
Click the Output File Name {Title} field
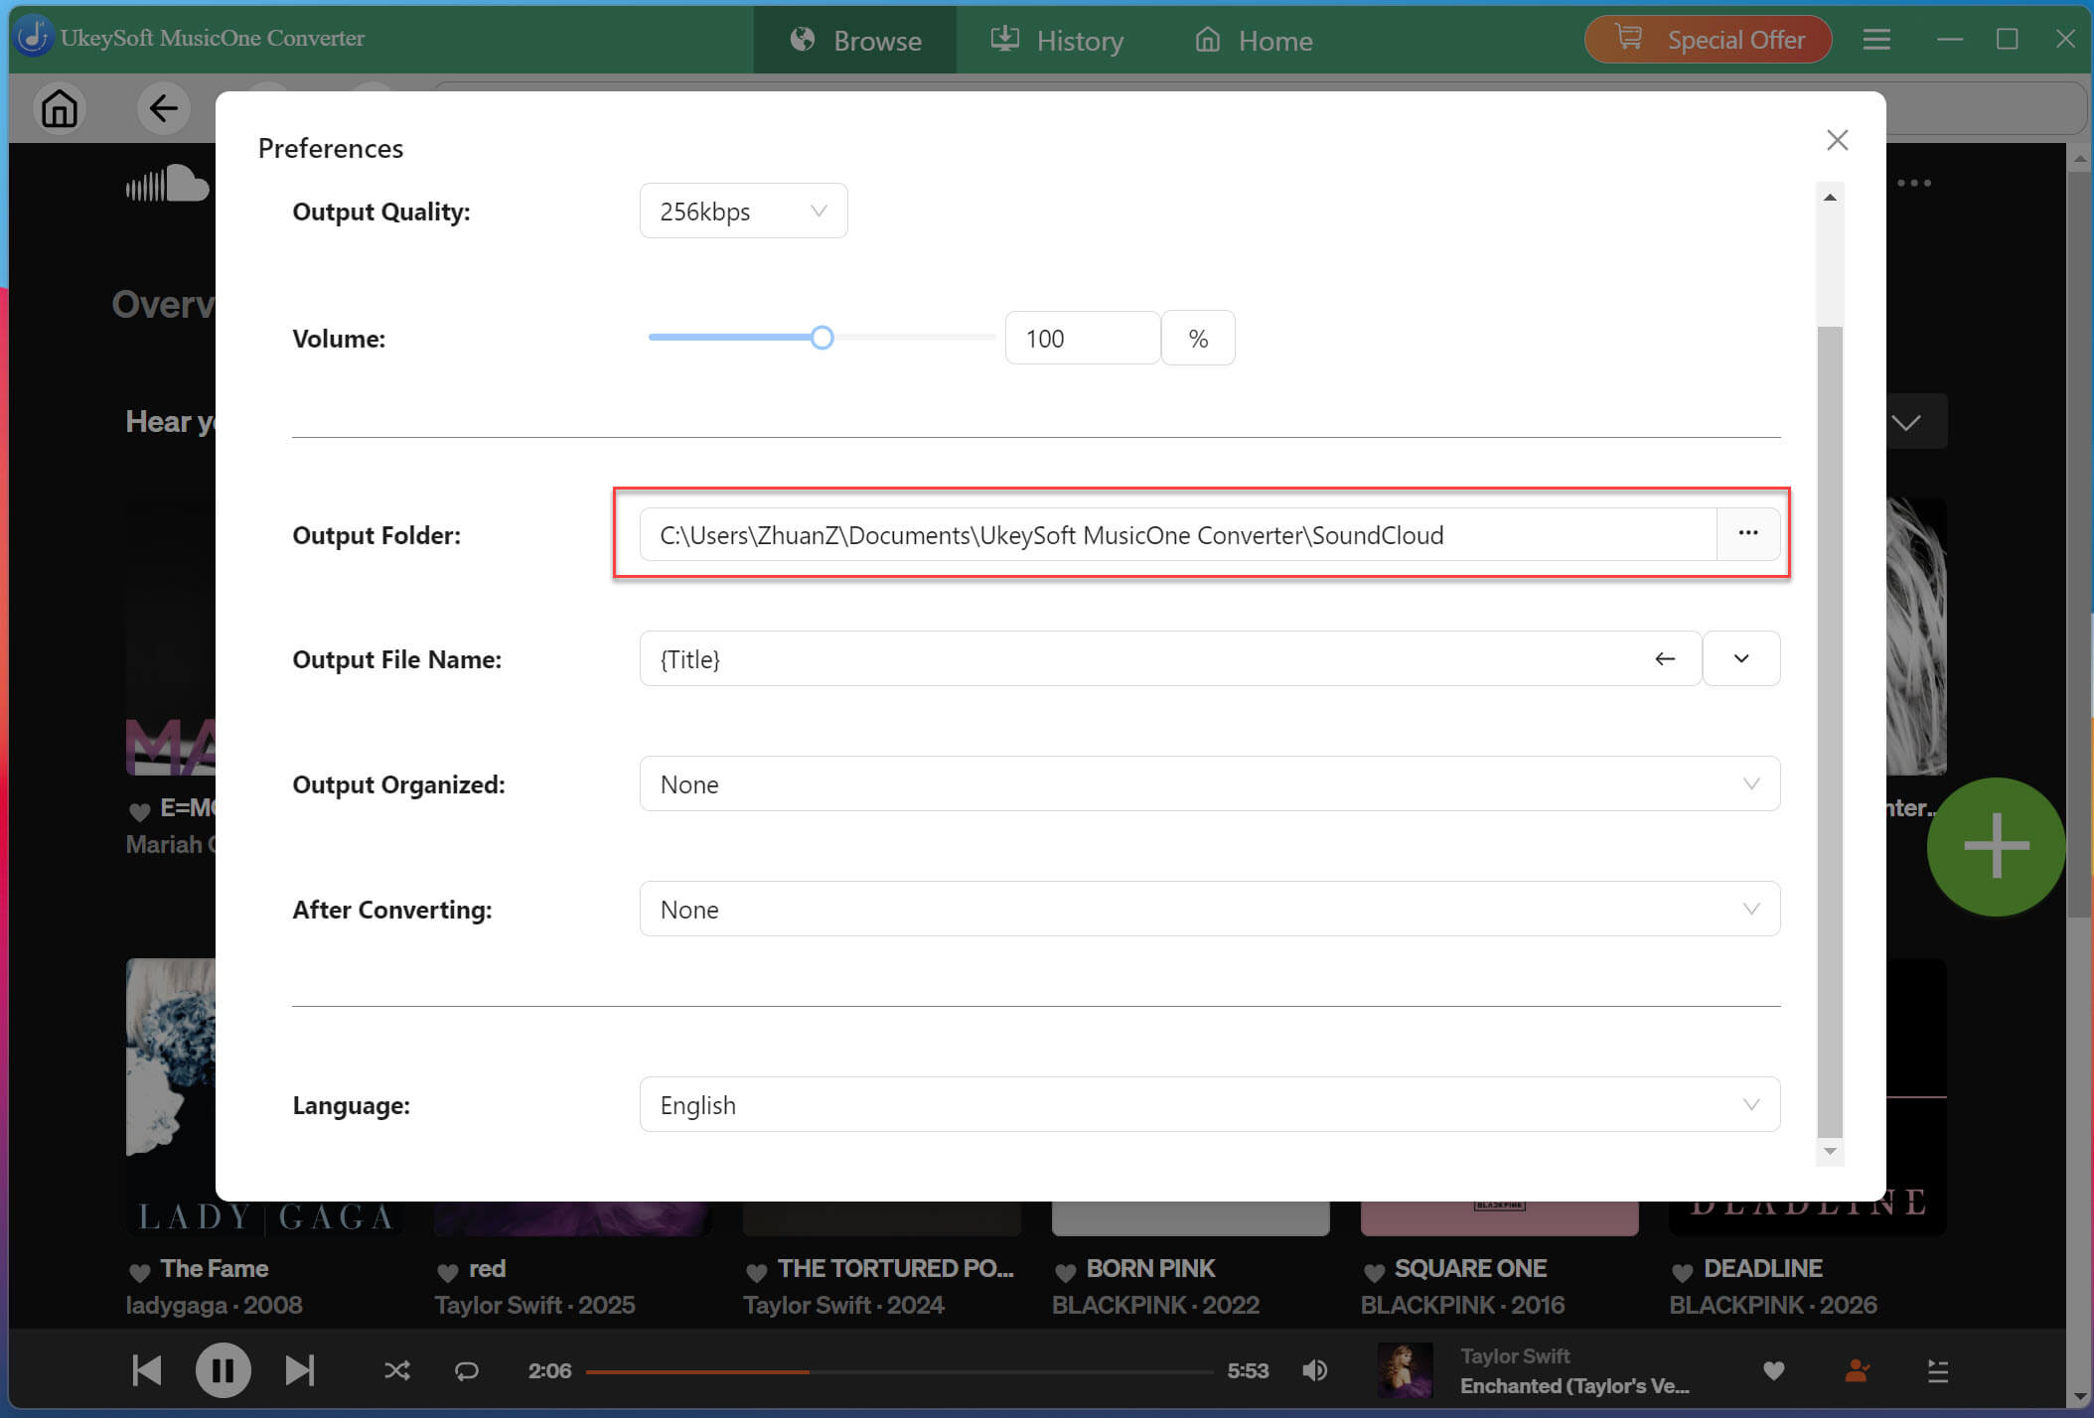(1140, 659)
